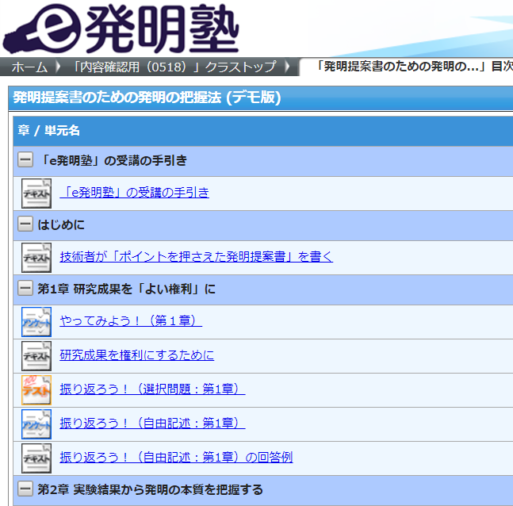
Task: Open 技術者が「ポイントを押さえた発明提案書」を書く link
Action: pos(196,257)
